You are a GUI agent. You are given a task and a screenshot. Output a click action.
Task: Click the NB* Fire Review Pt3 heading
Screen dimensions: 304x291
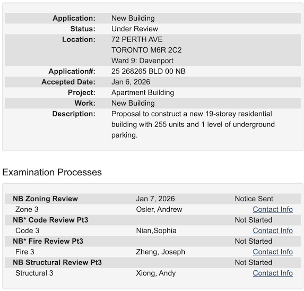(48, 241)
